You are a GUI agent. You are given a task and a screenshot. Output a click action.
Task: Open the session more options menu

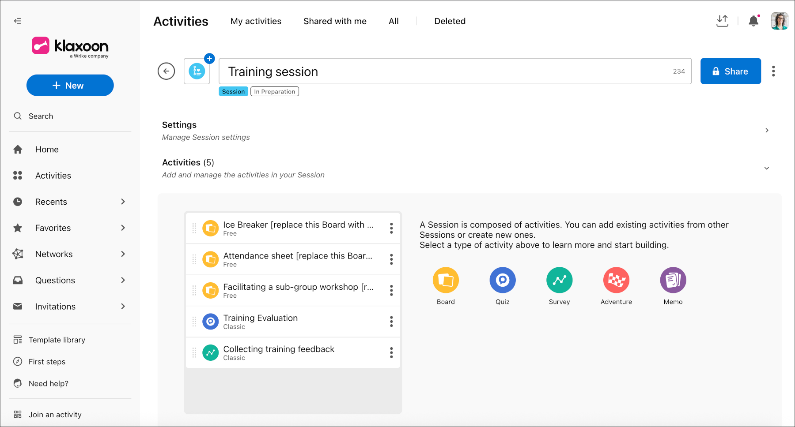point(773,71)
